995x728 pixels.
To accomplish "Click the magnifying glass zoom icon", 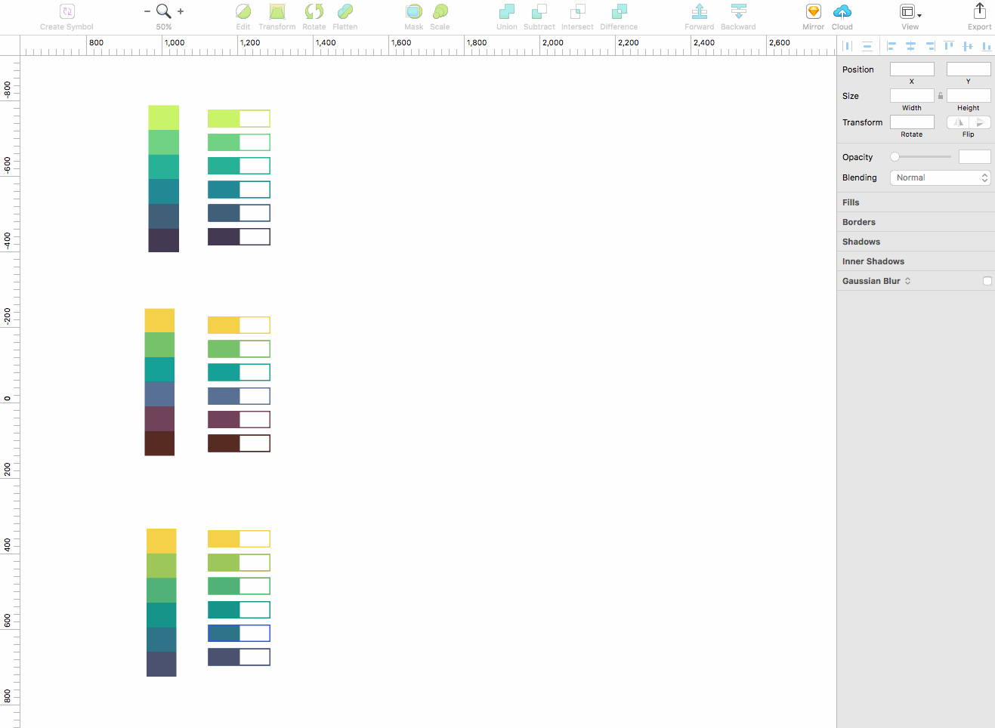I will (163, 11).
